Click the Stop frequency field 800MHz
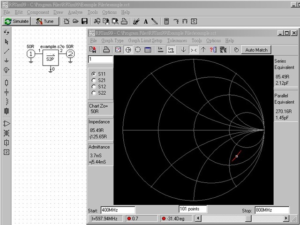Viewport: 300px width, 225px height. click(272, 210)
